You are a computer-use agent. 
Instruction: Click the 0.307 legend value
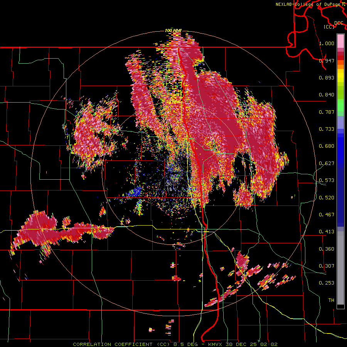tap(327, 266)
